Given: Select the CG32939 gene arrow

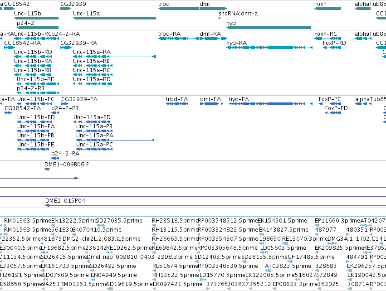Looking at the screenshot, I should [66, 9].
